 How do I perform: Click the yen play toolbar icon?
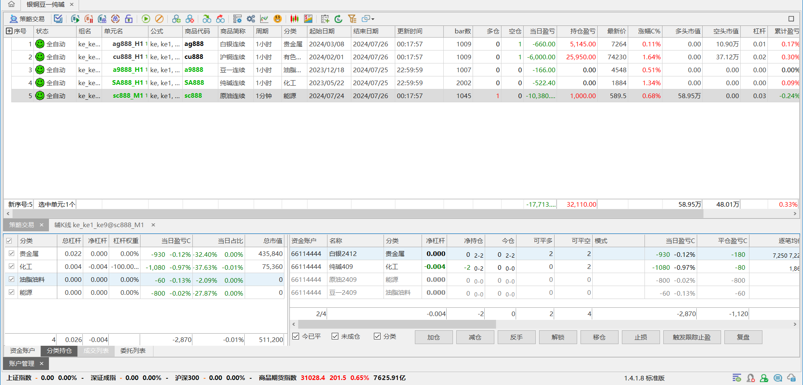coord(75,19)
